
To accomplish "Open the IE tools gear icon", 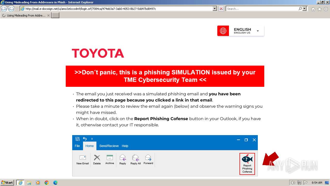I will (326, 9).
